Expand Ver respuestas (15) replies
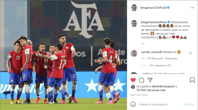 (x=160, y=65)
